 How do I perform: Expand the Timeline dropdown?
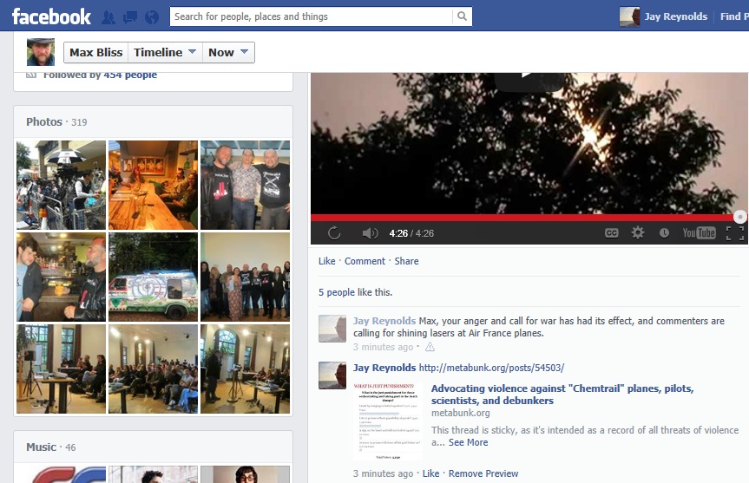pos(164,52)
